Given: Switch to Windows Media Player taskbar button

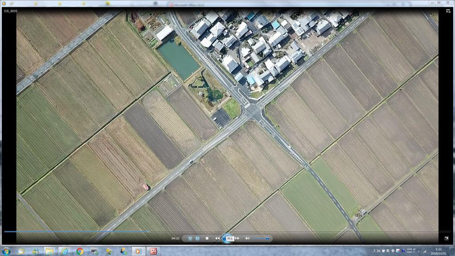Looking at the screenshot, I should (x=138, y=252).
